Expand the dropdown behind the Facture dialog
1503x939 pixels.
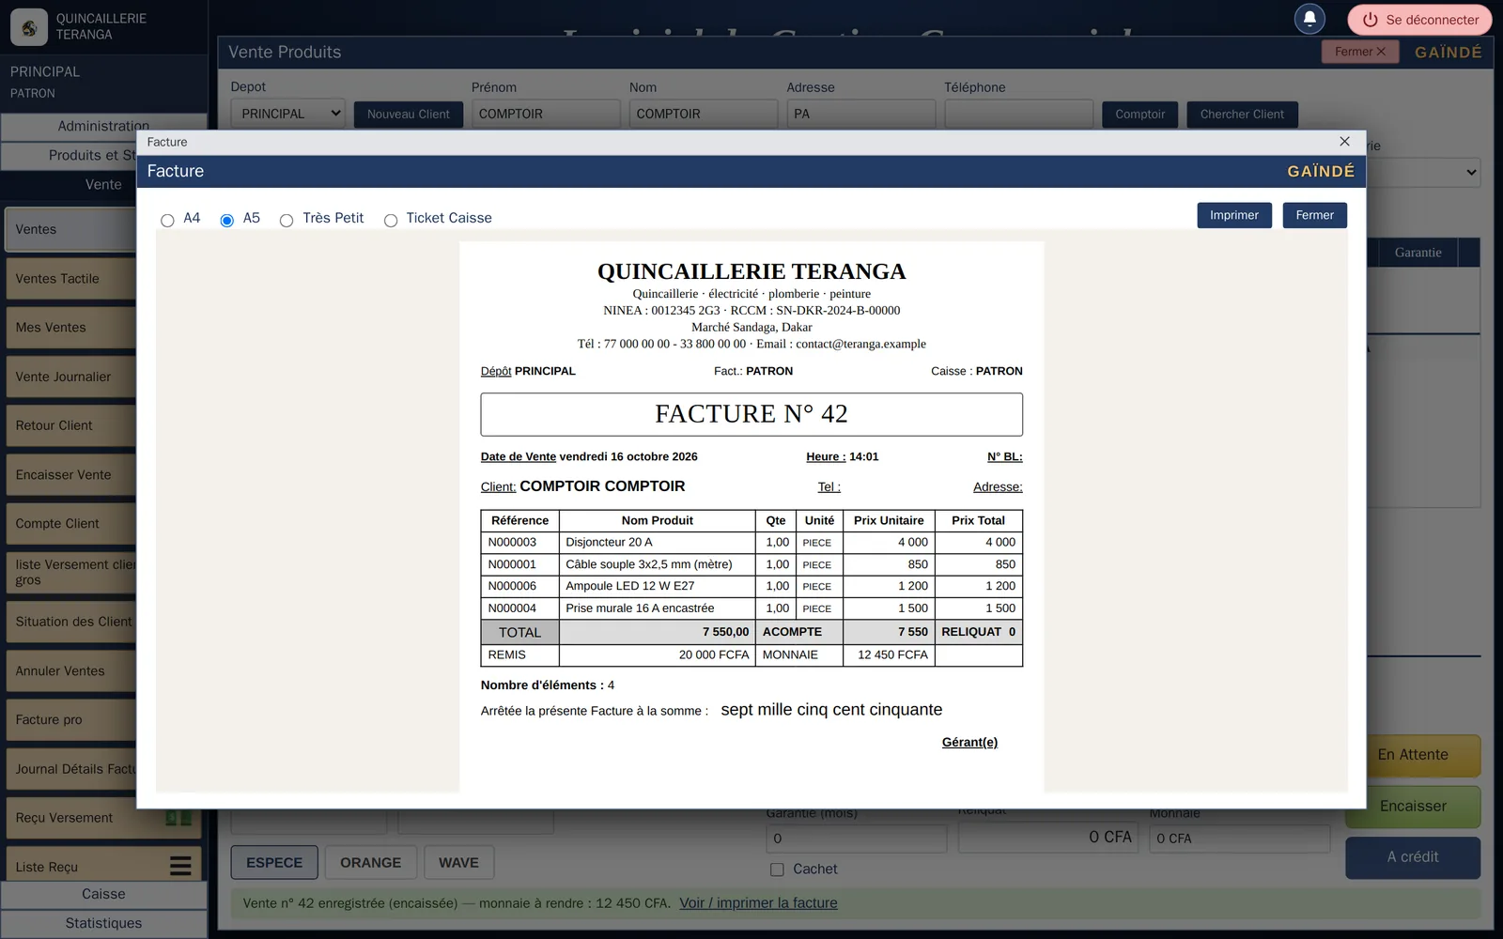(1423, 172)
